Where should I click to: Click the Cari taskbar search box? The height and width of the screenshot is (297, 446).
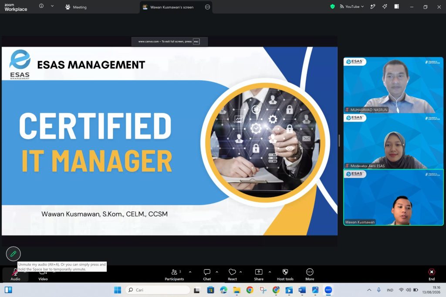158,290
